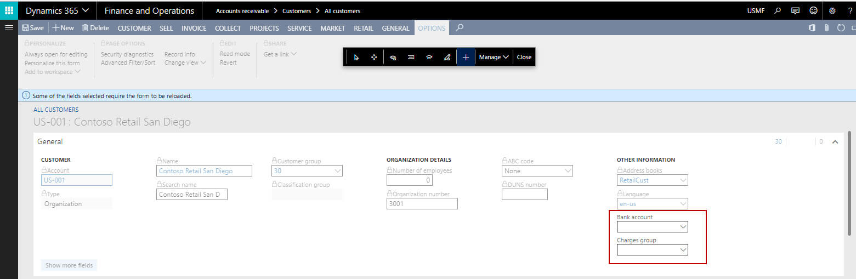This screenshot has height=279, width=856.
Task: Click the Account field US-001
Action: click(x=77, y=180)
